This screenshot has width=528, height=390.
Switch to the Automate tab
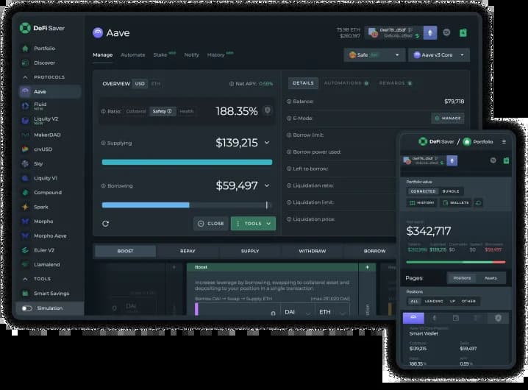coord(132,55)
